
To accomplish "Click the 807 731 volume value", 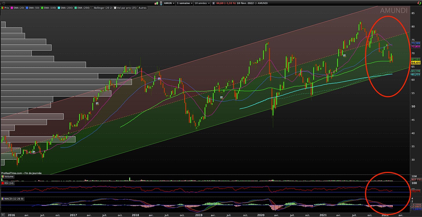I will (x=416, y=180).
